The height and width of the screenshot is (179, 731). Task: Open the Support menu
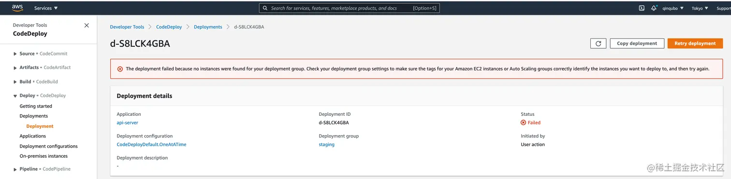pyautogui.click(x=723, y=8)
